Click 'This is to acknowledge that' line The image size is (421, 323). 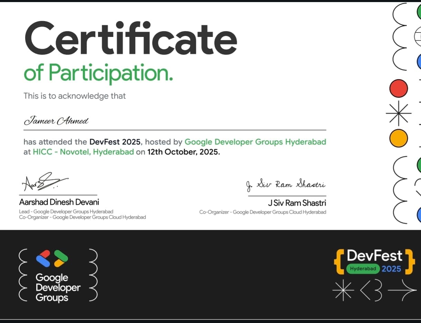pyautogui.click(x=75, y=96)
